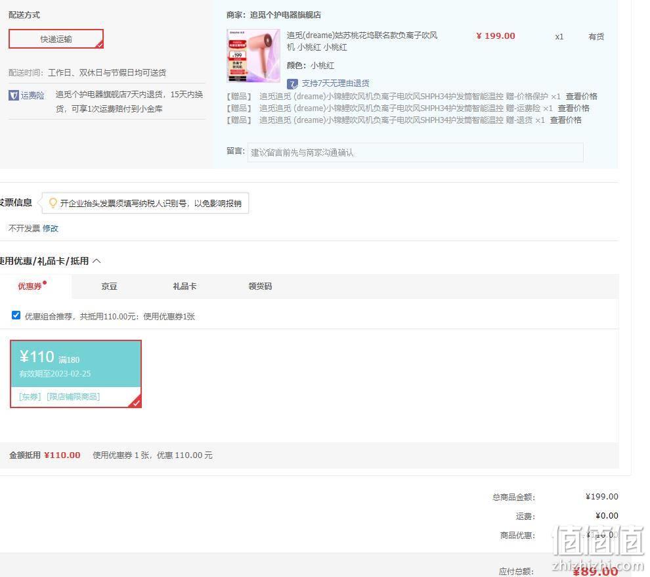Click the 有货 stock status

(596, 37)
